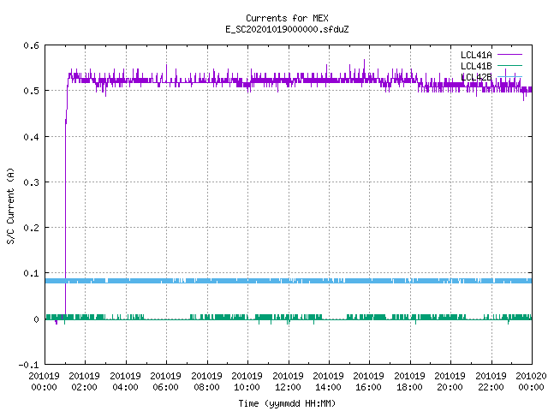The image size is (548, 411).
Task: Click the y-axis label 'S/C Current (A)'
Action: [10, 206]
